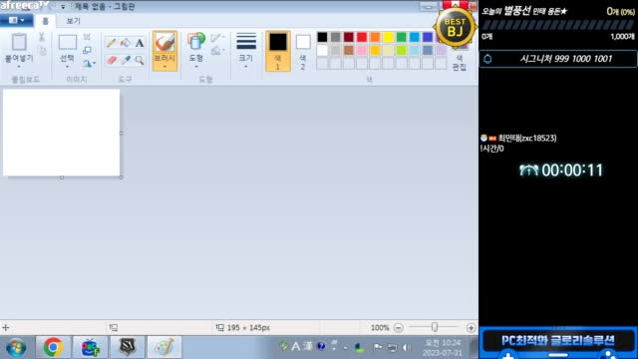Pick the Eraser tool
The height and width of the screenshot is (359, 638).
111,60
